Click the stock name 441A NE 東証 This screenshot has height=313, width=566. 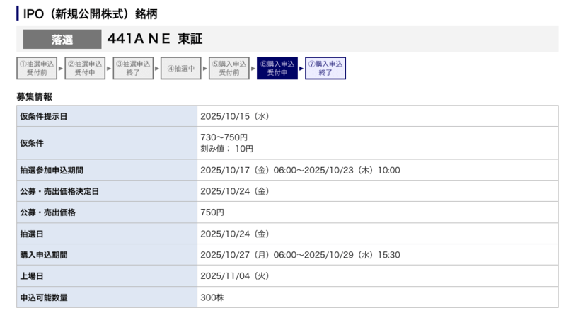pyautogui.click(x=155, y=39)
